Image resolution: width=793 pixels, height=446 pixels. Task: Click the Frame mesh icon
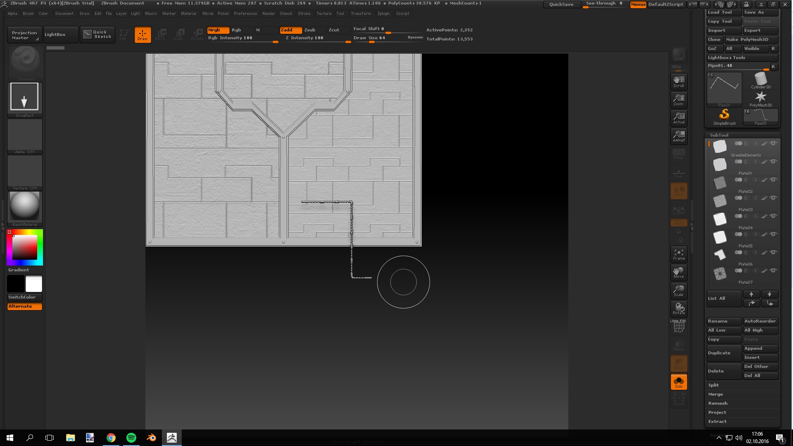click(x=679, y=254)
